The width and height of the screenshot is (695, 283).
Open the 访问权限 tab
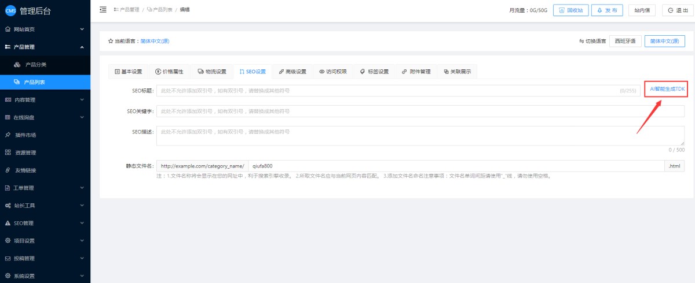click(x=333, y=72)
